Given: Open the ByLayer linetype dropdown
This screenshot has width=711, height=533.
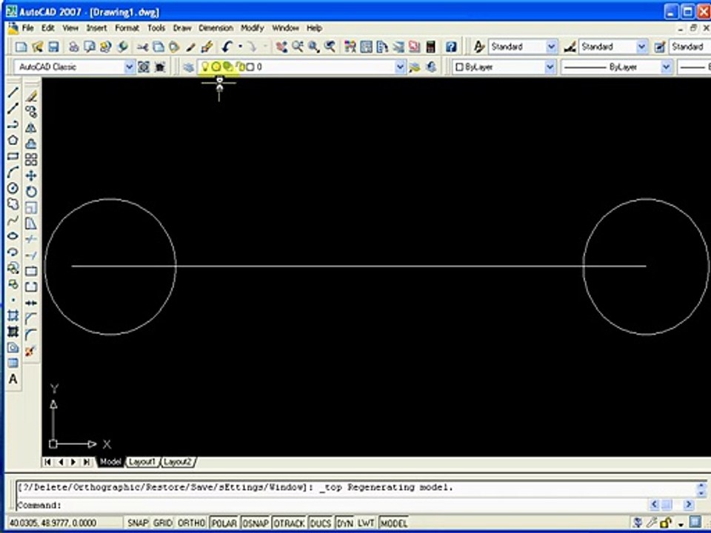Looking at the screenshot, I should tap(666, 67).
